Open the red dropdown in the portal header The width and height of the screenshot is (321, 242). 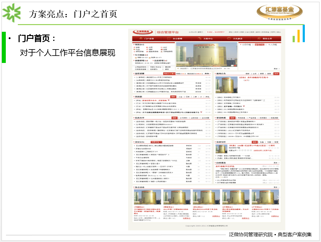click(216, 32)
